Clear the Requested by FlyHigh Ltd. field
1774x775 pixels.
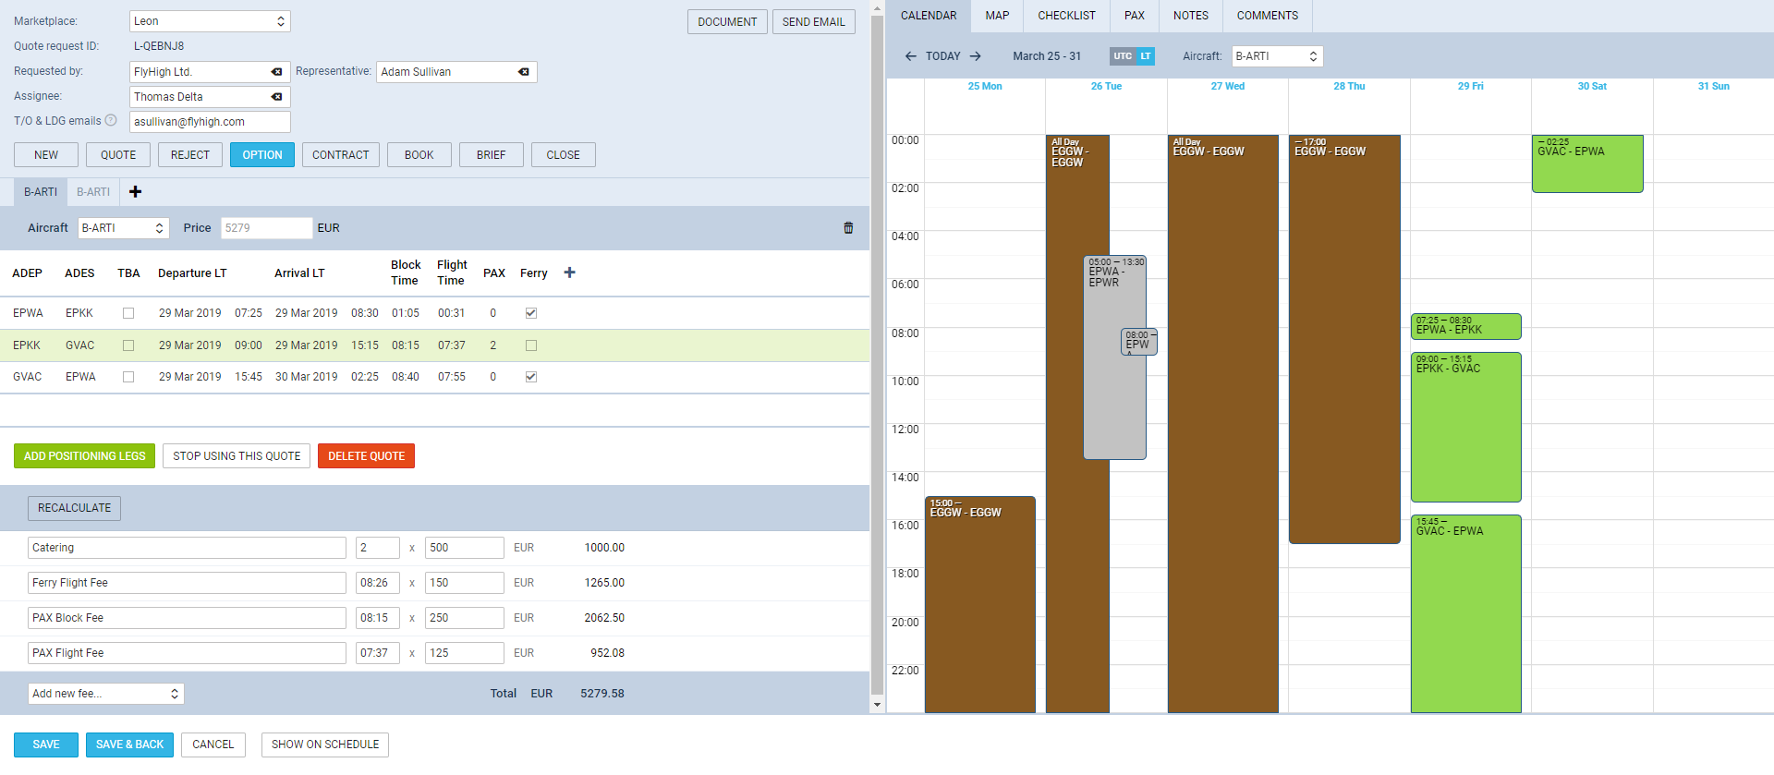pos(276,72)
